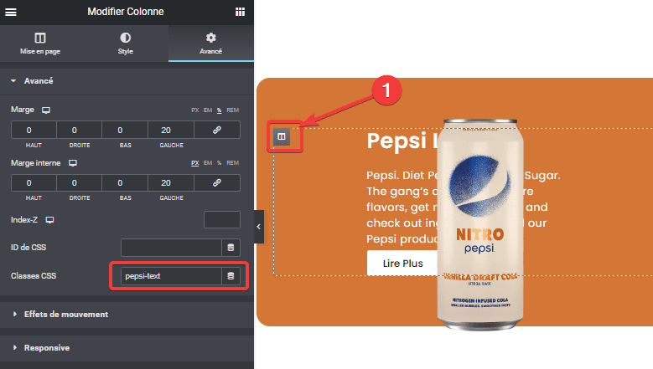Select % unit for Marge interne
653x369 pixels.
[219, 163]
